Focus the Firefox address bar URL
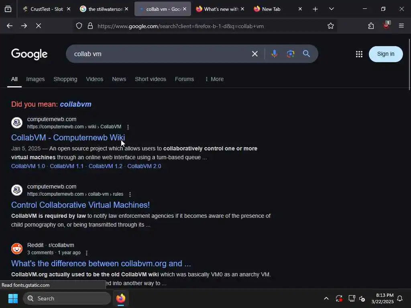Image resolution: width=411 pixels, height=308 pixels. [x=181, y=26]
